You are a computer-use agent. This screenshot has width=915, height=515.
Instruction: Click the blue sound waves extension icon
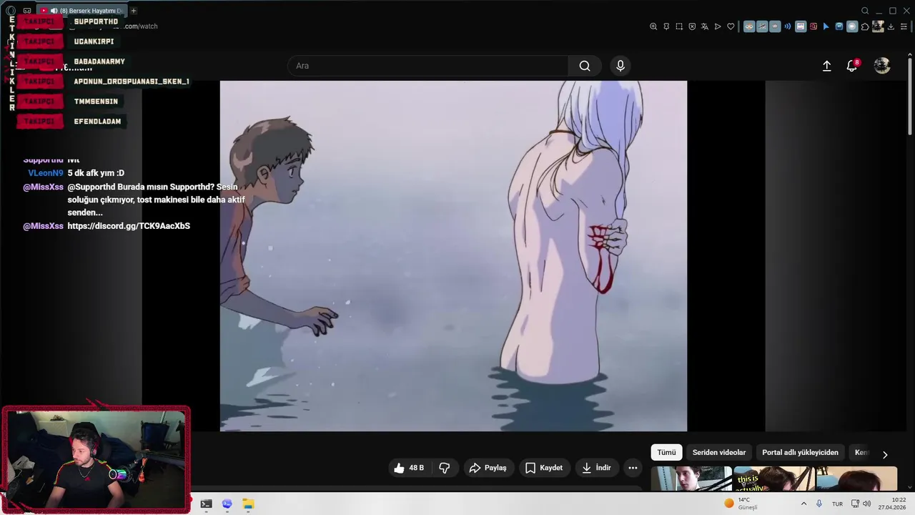click(788, 26)
